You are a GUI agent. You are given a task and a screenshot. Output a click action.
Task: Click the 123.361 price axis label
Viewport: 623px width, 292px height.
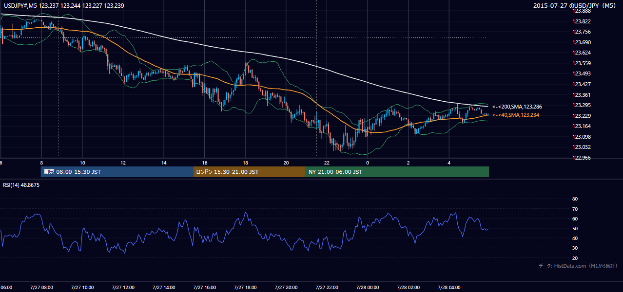coord(581,95)
